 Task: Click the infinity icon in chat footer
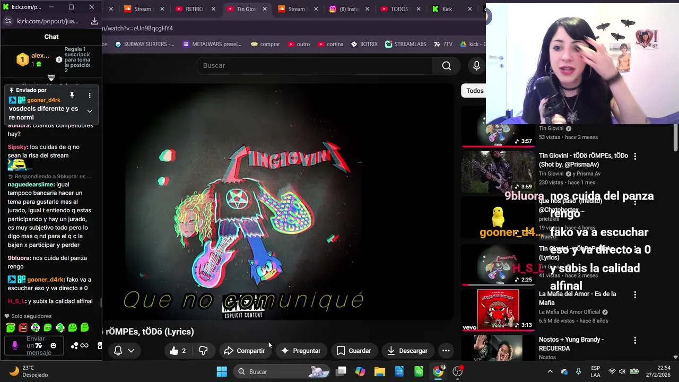84,346
